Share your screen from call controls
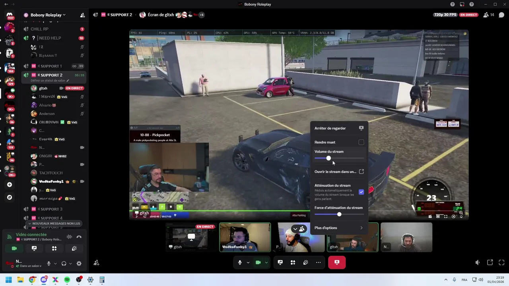 (x=280, y=263)
